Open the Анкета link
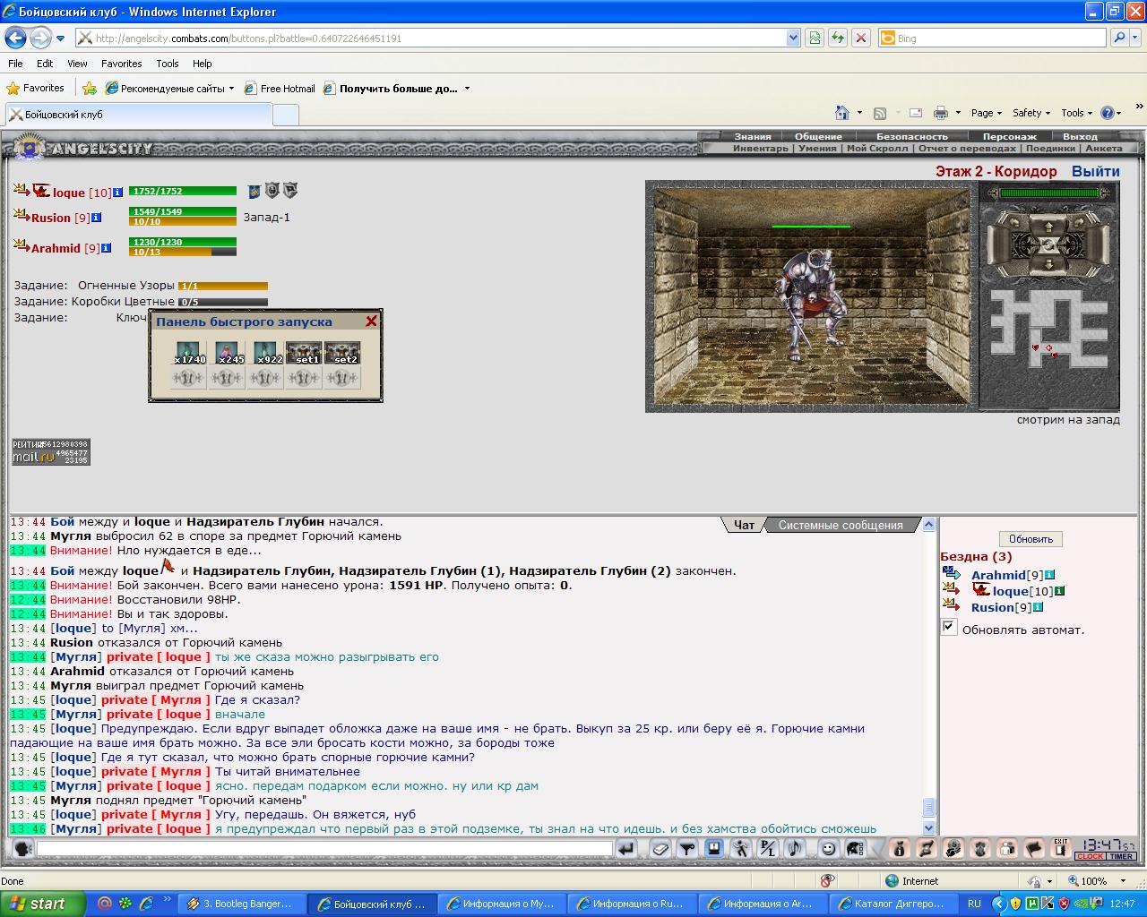 (x=1103, y=149)
